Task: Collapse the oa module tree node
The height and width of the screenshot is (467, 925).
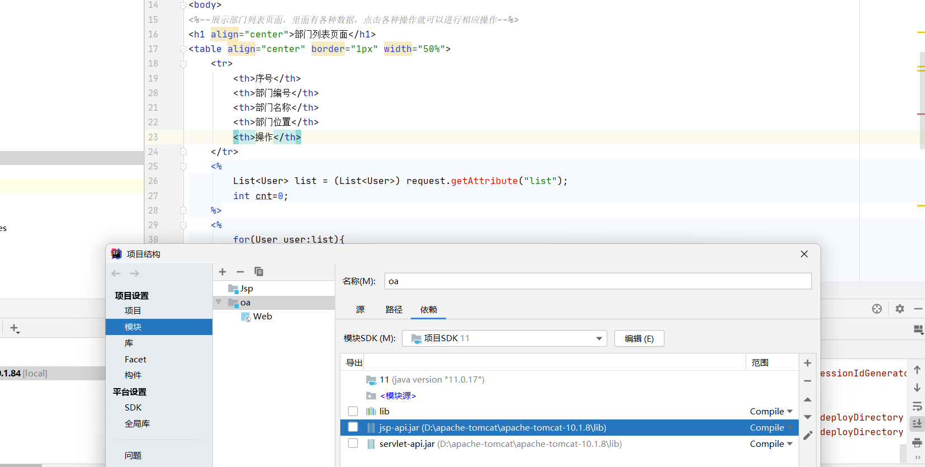Action: coord(219,302)
